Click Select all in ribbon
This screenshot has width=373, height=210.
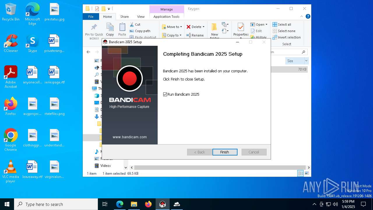point(282,24)
